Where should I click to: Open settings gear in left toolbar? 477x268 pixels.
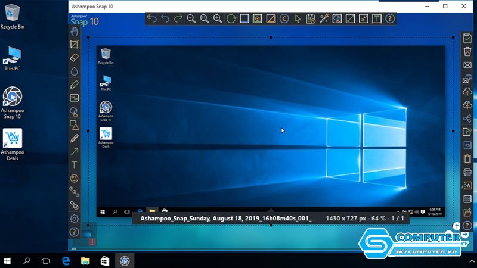pyautogui.click(x=75, y=219)
